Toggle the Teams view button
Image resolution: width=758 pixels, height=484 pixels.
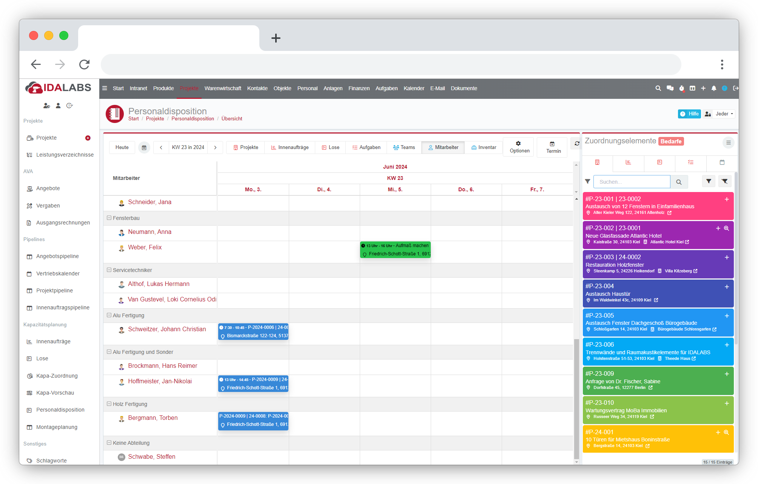[404, 148]
